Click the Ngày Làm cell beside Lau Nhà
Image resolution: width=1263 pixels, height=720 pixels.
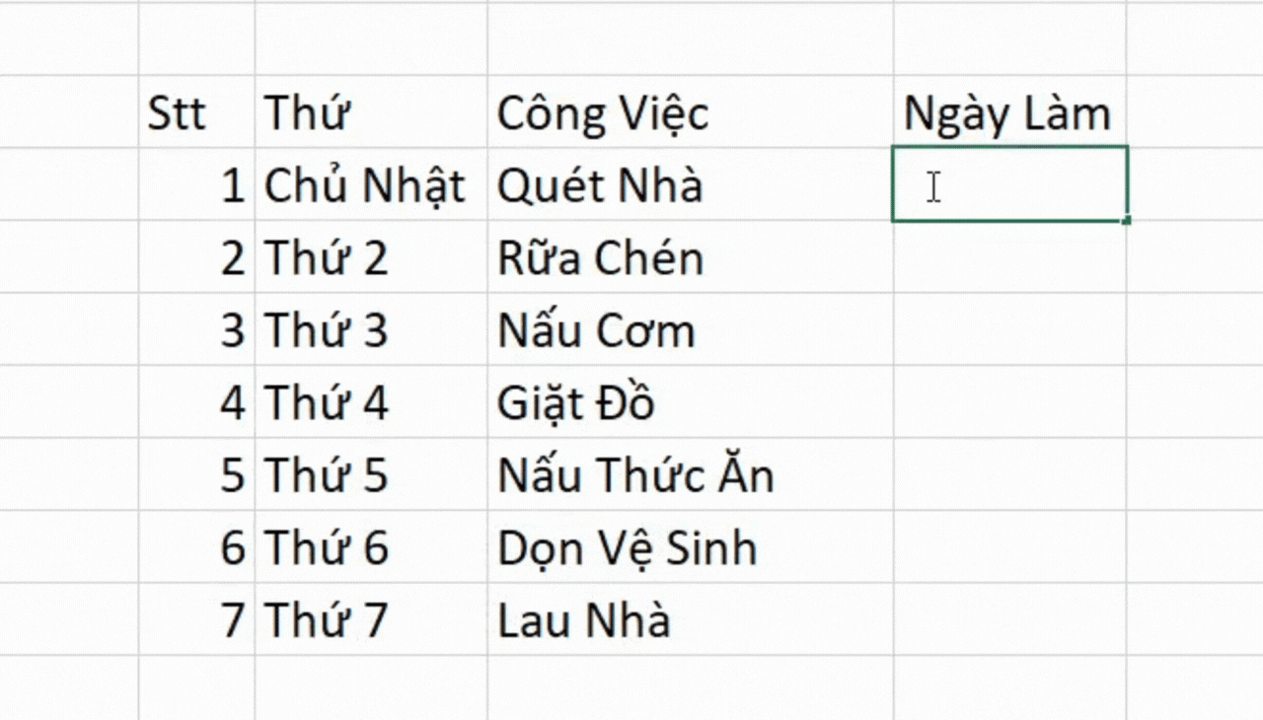tap(1010, 619)
